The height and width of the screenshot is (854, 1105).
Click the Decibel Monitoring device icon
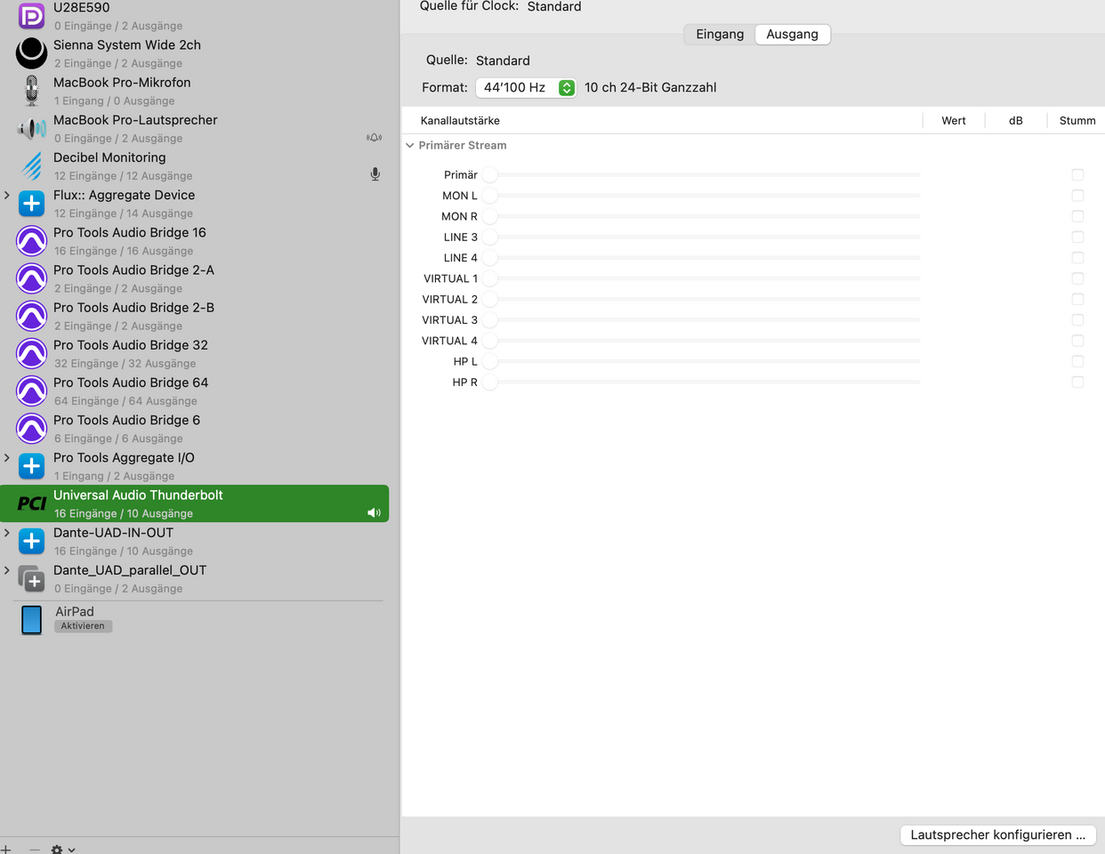tap(31, 166)
